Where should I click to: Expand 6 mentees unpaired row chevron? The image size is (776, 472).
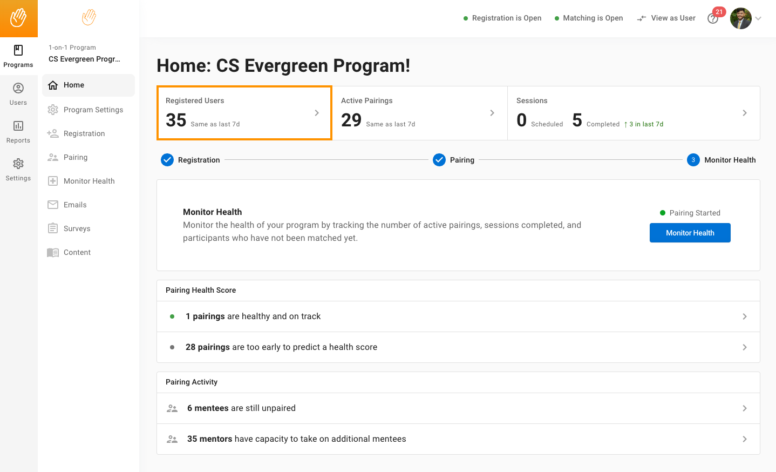click(x=745, y=408)
